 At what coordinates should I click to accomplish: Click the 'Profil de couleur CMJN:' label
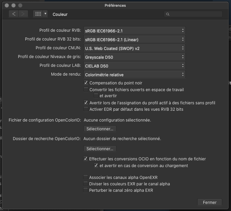pyautogui.click(x=58, y=48)
